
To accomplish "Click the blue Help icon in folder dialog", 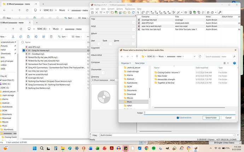I will click(234, 63).
